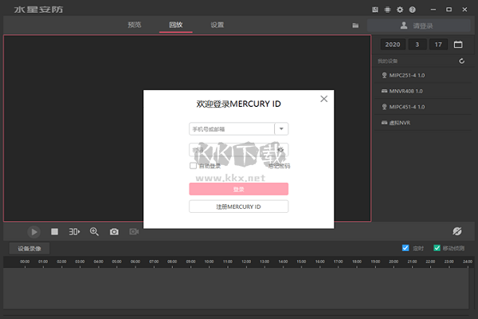Viewport: 478px width, 319px height.
Task: Take a snapshot with the camera icon
Action: click(114, 231)
